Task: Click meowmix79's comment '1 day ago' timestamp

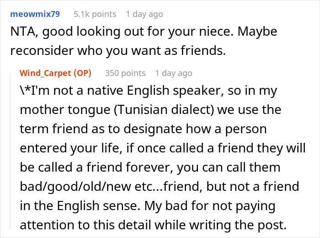Action: 144,14
